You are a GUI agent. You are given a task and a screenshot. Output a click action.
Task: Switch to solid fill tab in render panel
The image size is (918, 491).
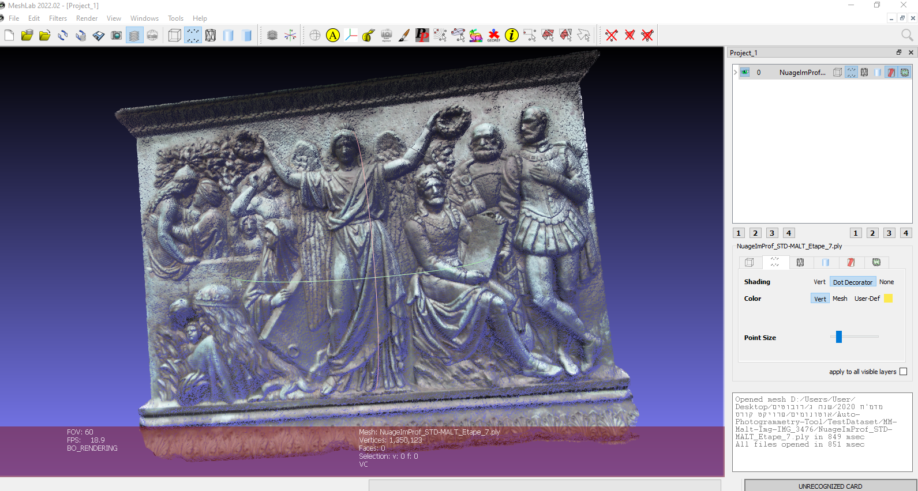pyautogui.click(x=826, y=262)
